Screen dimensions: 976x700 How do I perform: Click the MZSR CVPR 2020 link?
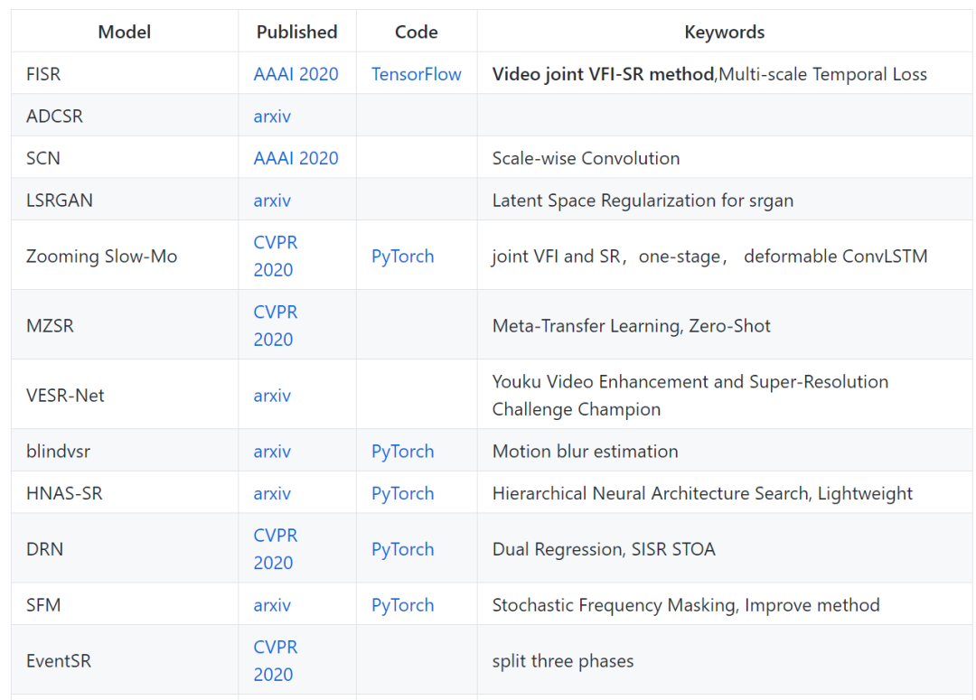point(275,325)
